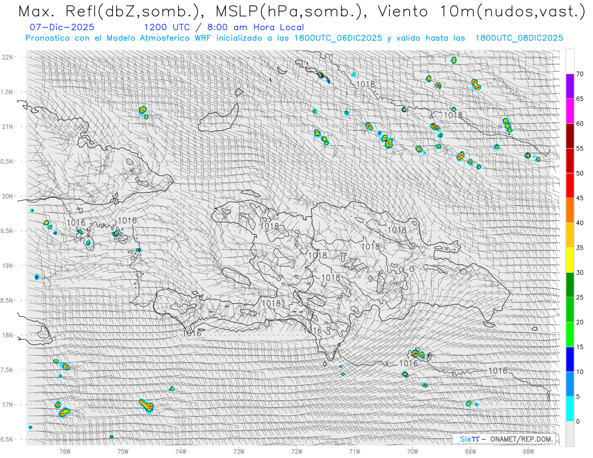The width and height of the screenshot is (593, 458).
Task: Pick the dark red 55–60 dBZ colorbar segment
Action: pyautogui.click(x=570, y=136)
